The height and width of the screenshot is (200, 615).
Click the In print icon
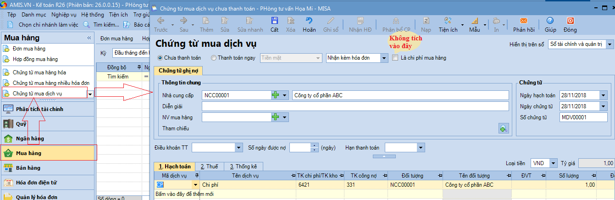point(496,21)
